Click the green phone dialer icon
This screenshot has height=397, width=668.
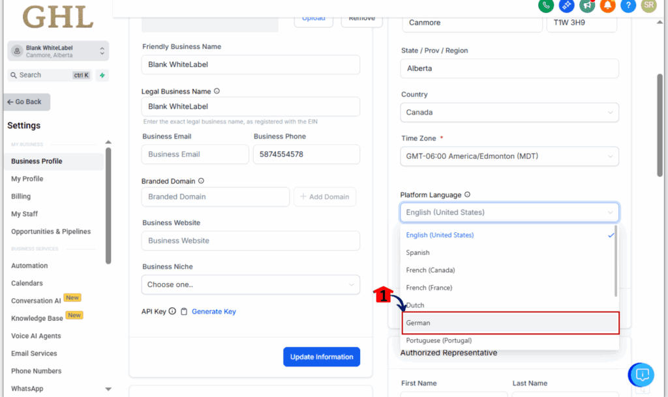coord(546,5)
